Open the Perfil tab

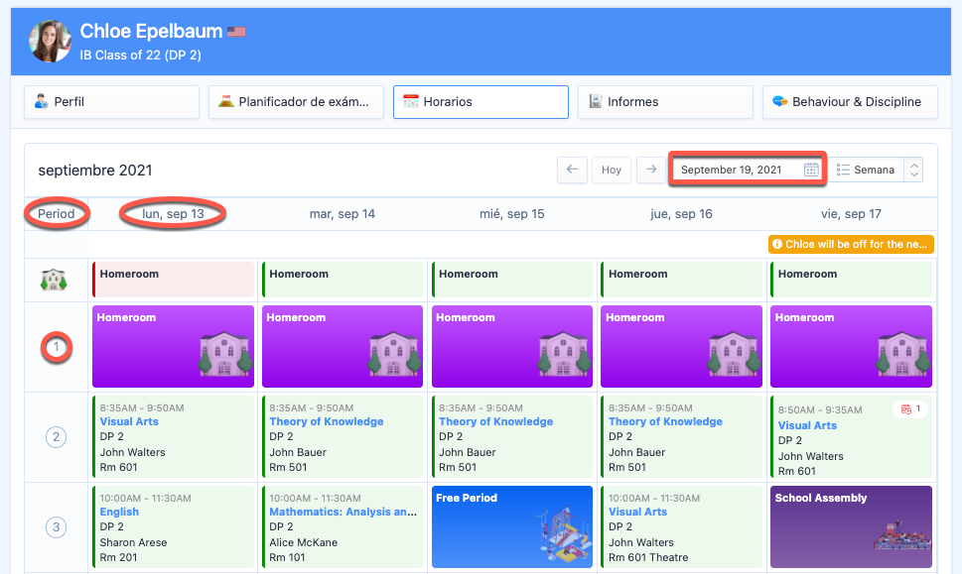click(111, 101)
